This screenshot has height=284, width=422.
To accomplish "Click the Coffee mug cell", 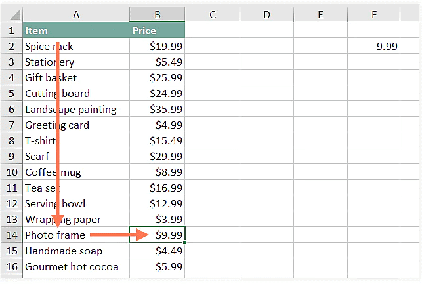I will [x=53, y=172].
